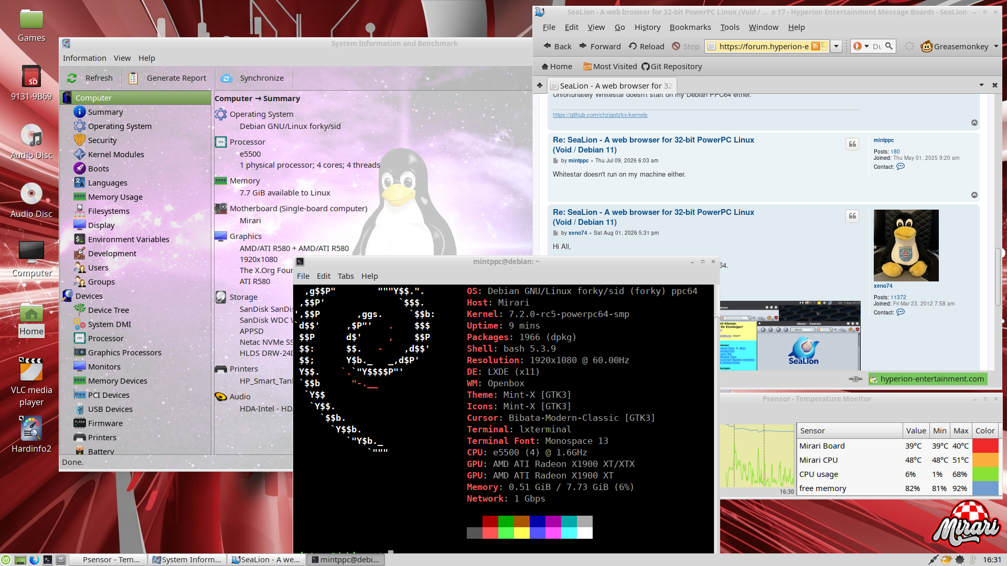The height and width of the screenshot is (566, 1007).
Task: Click the Refresh icon in System Information
Action: click(x=72, y=78)
